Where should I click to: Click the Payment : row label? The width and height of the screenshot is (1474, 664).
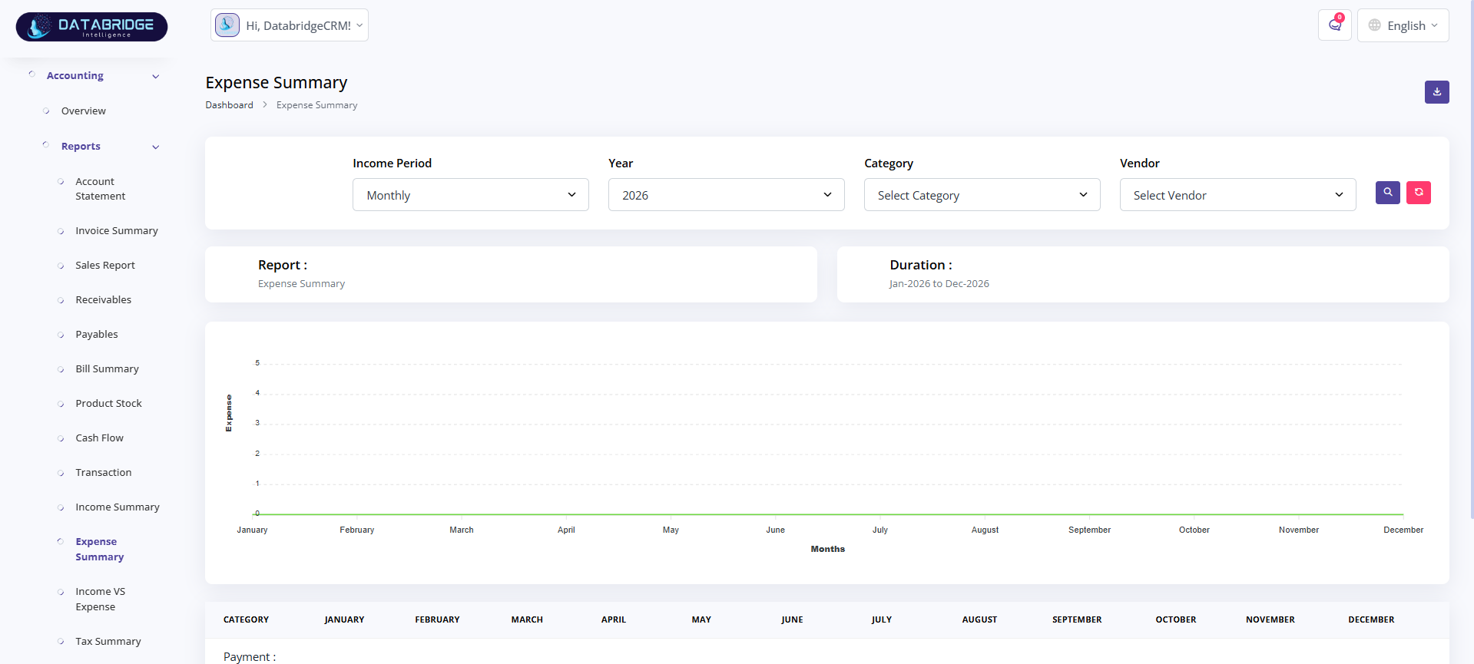click(250, 657)
